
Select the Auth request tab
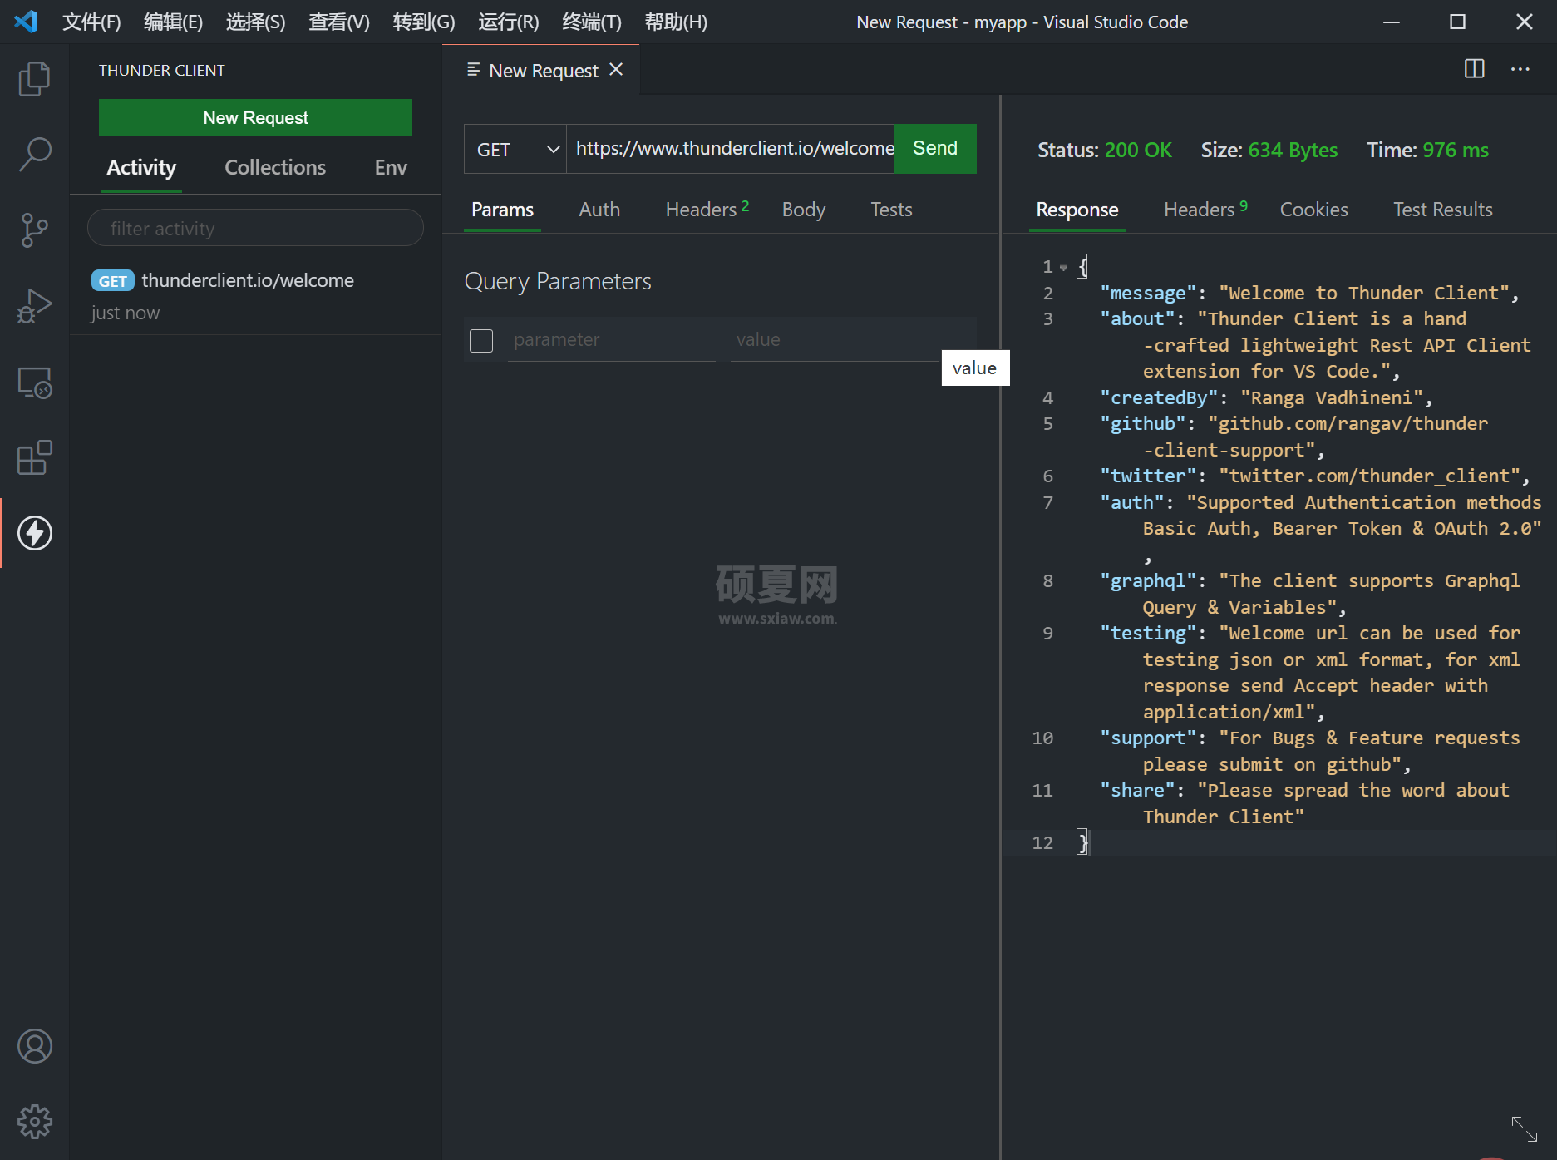[x=599, y=210]
